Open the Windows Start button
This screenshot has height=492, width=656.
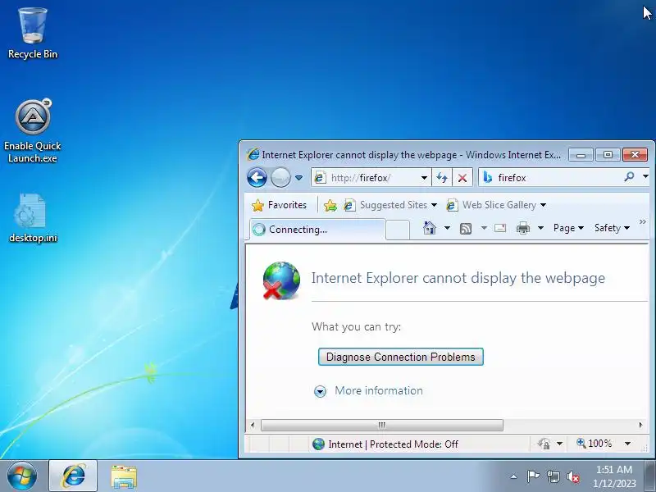click(x=22, y=476)
